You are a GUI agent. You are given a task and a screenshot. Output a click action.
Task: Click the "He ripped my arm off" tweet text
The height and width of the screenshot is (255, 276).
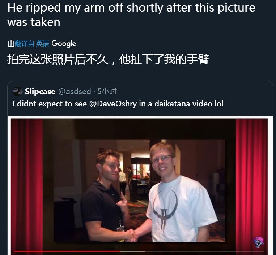click(131, 15)
